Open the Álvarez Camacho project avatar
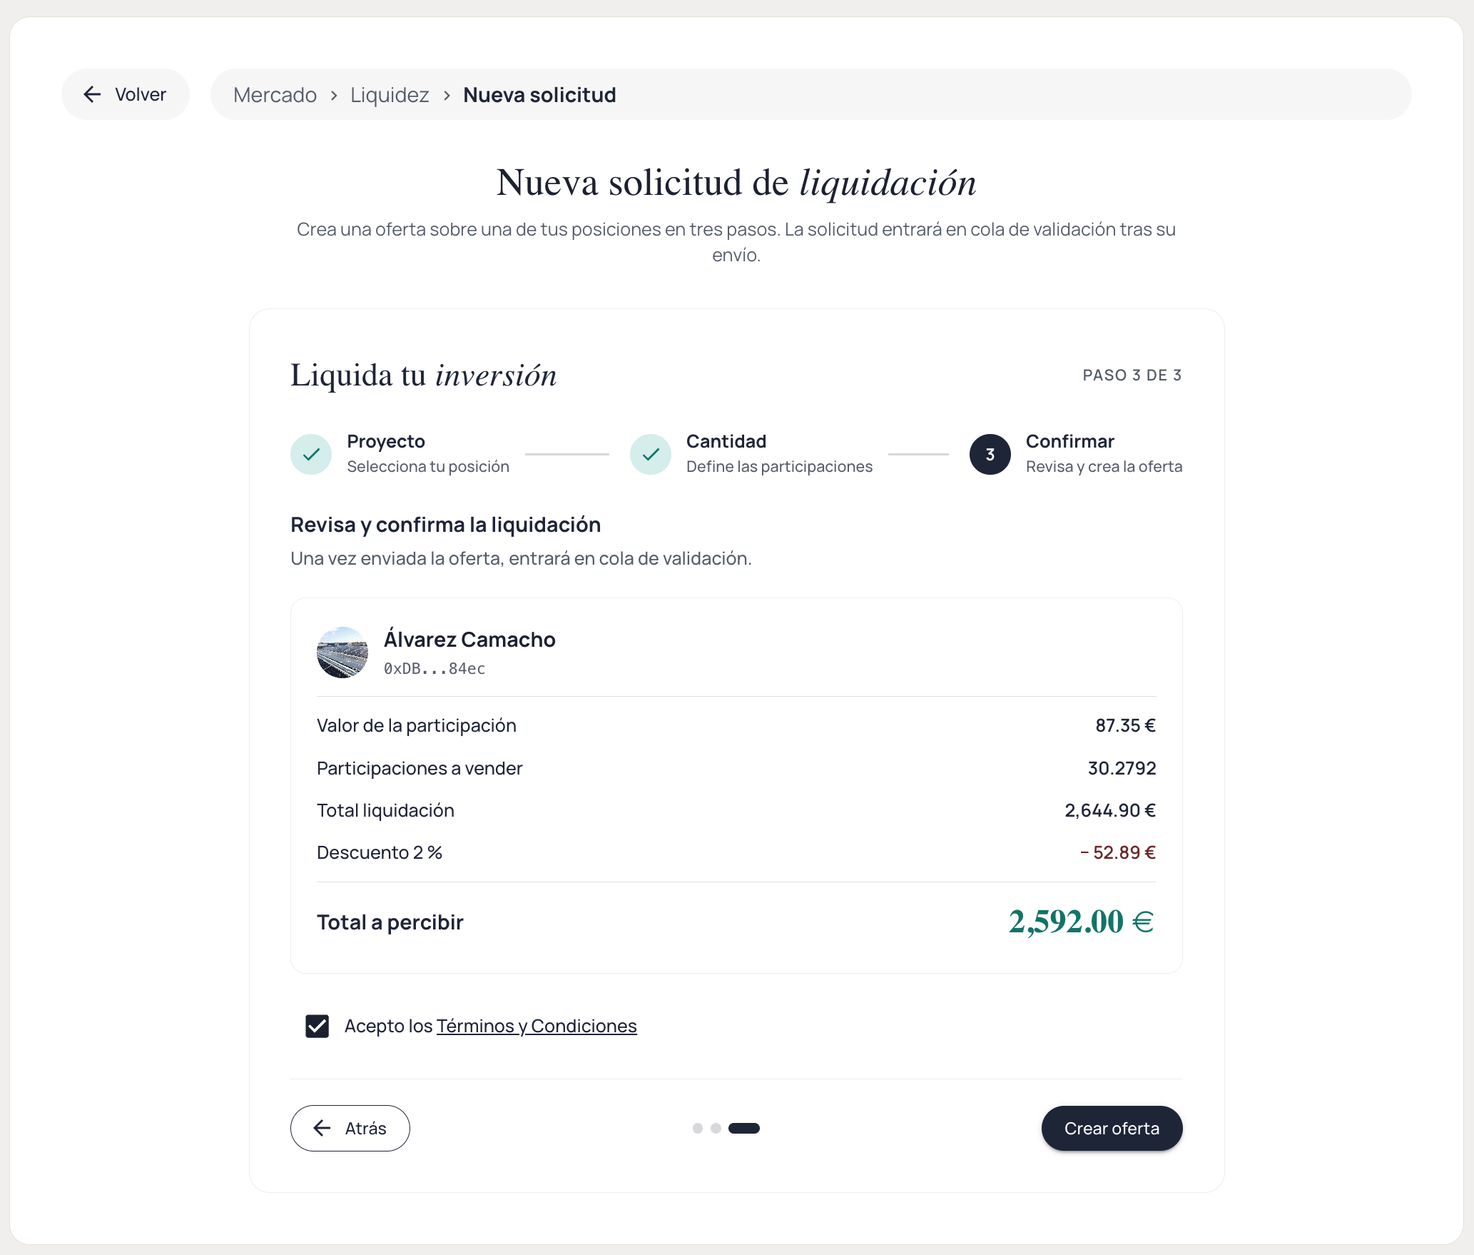1474x1255 pixels. (342, 652)
